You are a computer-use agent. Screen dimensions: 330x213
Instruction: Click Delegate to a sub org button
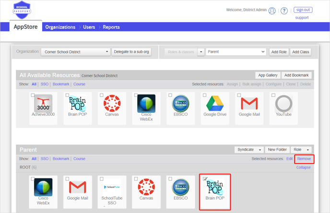click(x=131, y=52)
